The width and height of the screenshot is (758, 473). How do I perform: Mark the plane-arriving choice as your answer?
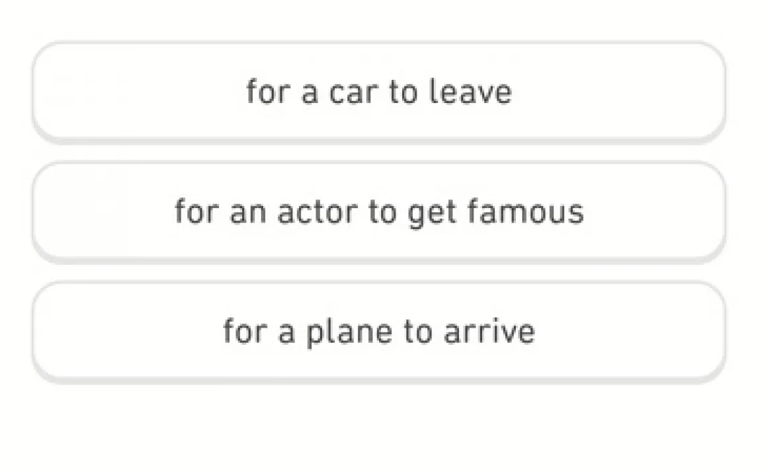coord(378,331)
